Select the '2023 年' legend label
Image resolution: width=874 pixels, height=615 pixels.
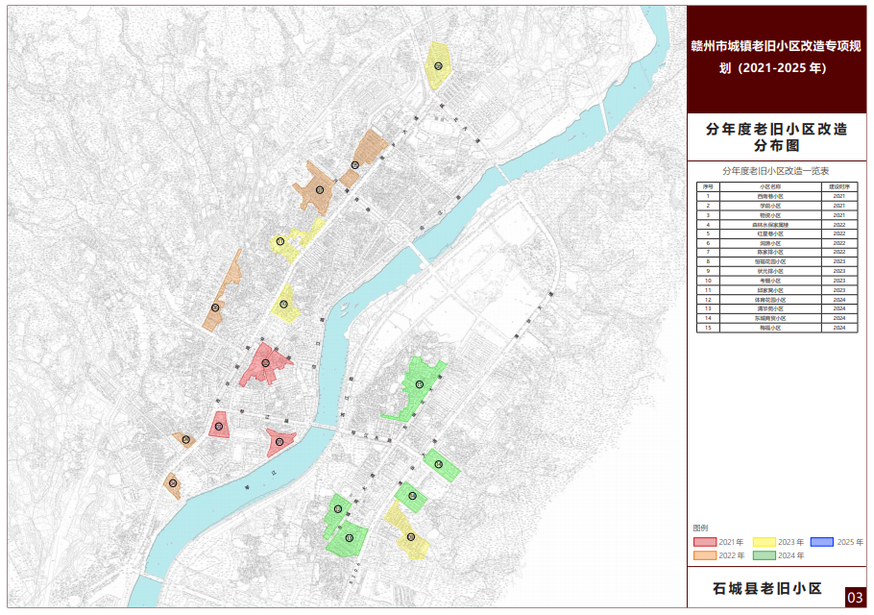tap(790, 542)
